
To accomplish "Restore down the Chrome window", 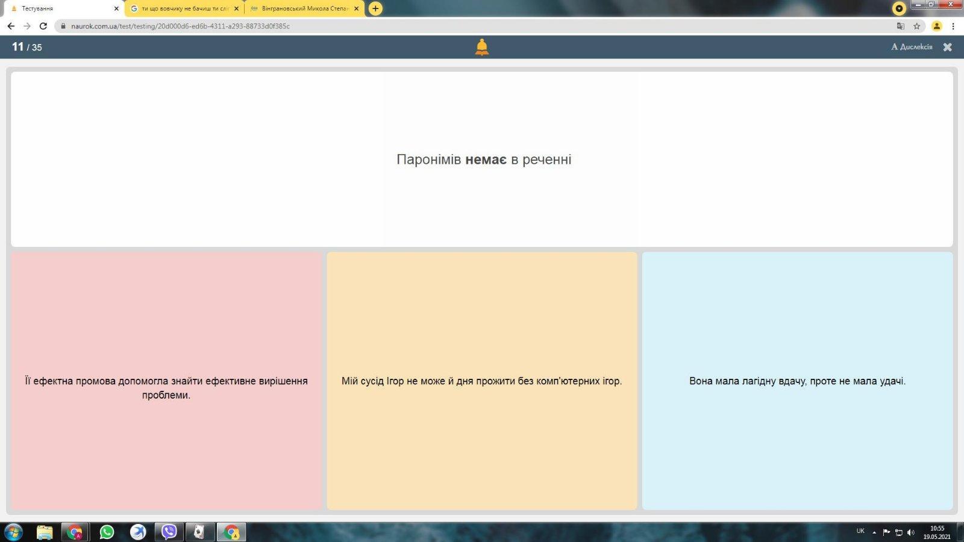I will coord(931,4).
